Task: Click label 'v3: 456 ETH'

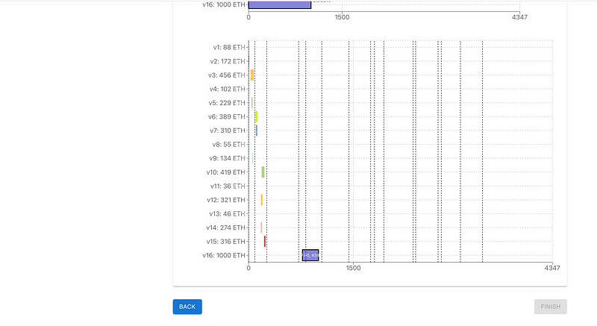Action: [227, 75]
